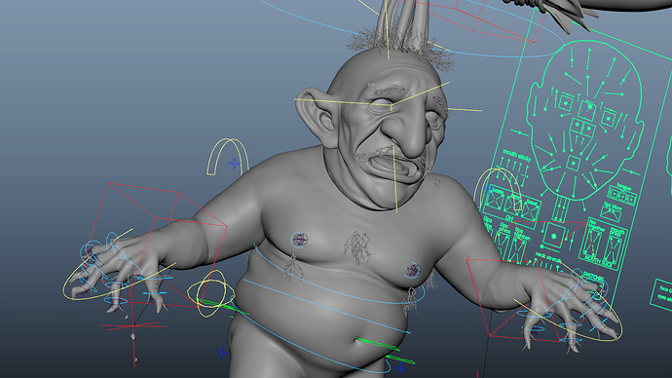The height and width of the screenshot is (378, 672).
Task: Click the lips tighten crossed box
Action: (517, 249)
